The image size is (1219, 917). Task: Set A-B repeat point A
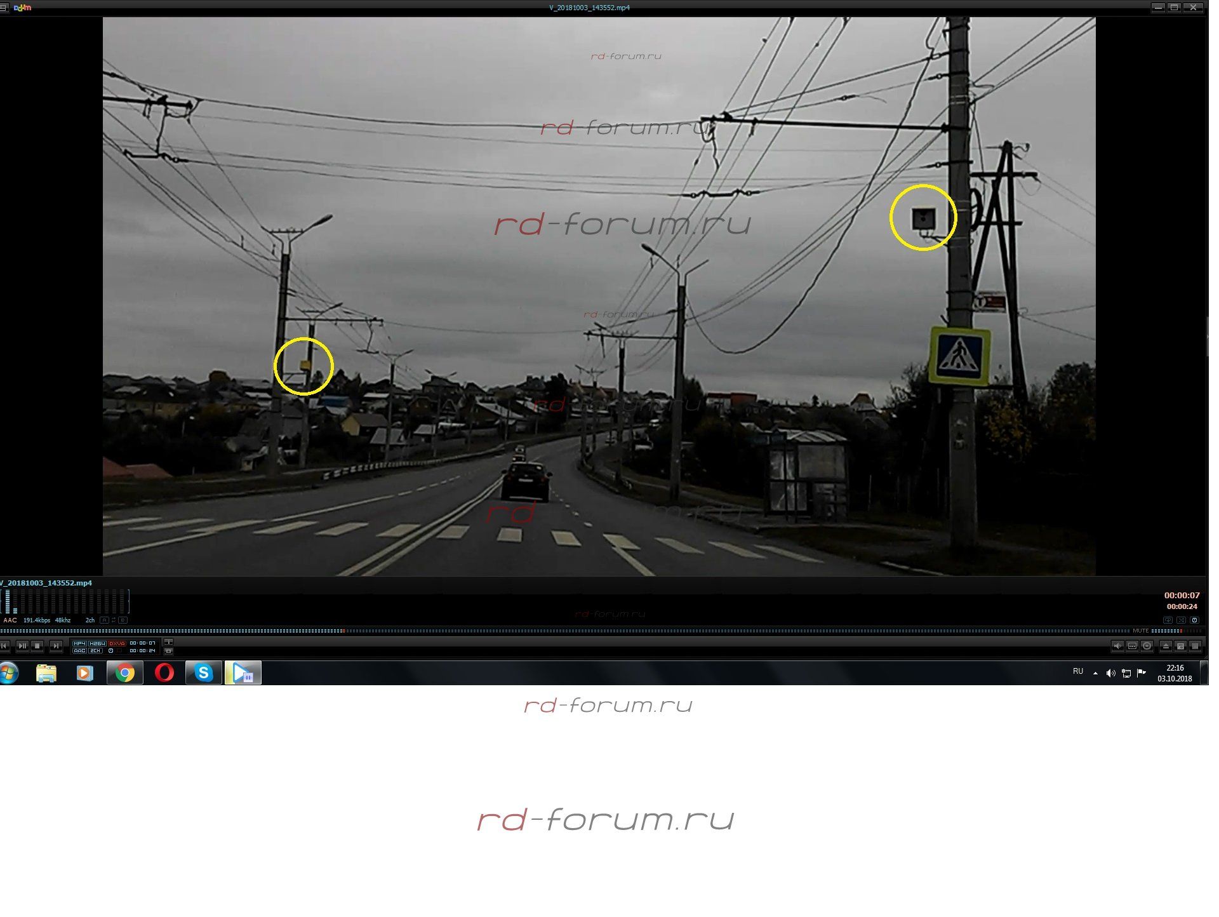(104, 620)
